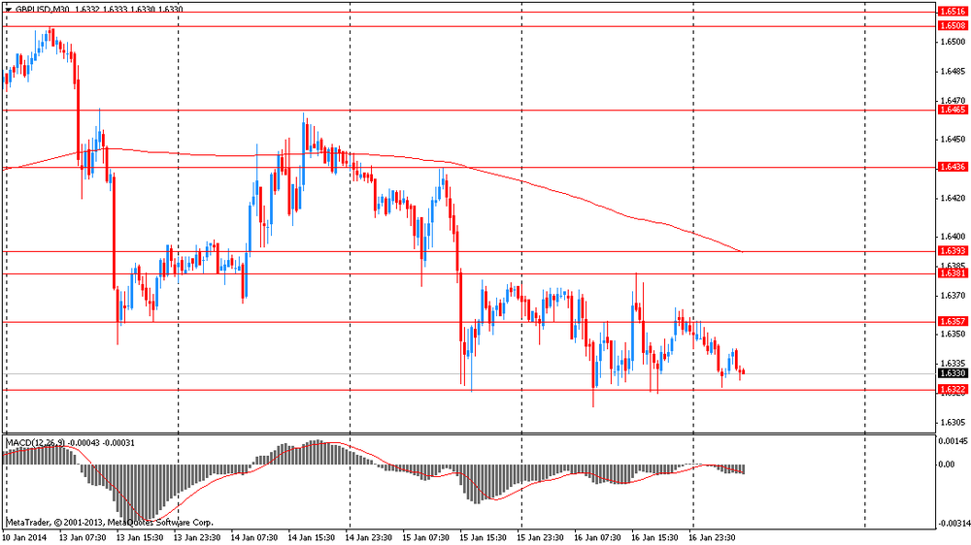This screenshot has height=545, width=971.
Task: Click the 13 Jan 23:30 time label
Action: pos(197,537)
